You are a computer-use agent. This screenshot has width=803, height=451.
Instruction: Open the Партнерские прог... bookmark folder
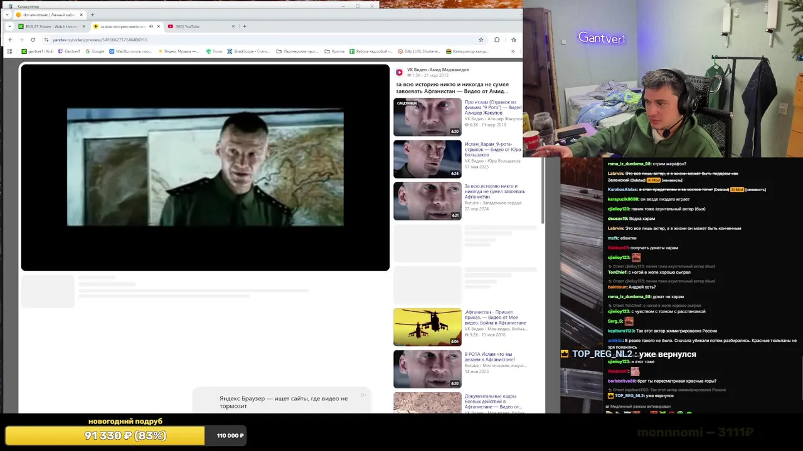click(x=297, y=51)
